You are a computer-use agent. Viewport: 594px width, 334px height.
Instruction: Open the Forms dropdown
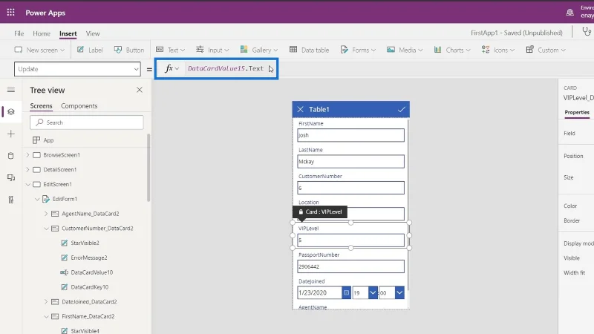coord(358,50)
